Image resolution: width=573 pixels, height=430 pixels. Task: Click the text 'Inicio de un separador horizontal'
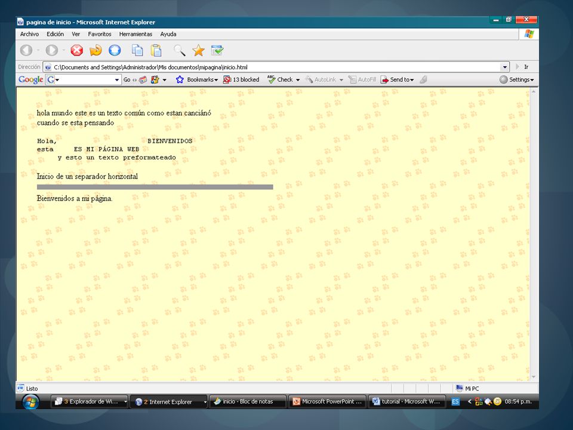tap(87, 176)
